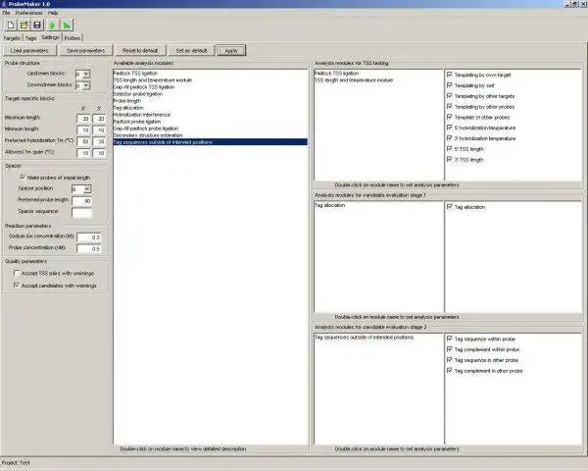The image size is (588, 471).
Task: Uncheck Tag sequence within probe option
Action: coord(450,339)
